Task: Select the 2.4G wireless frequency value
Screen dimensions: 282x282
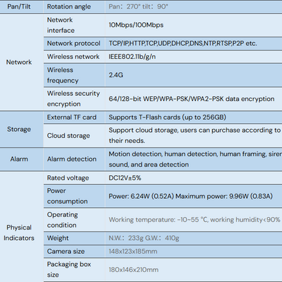Action: tap(116, 75)
